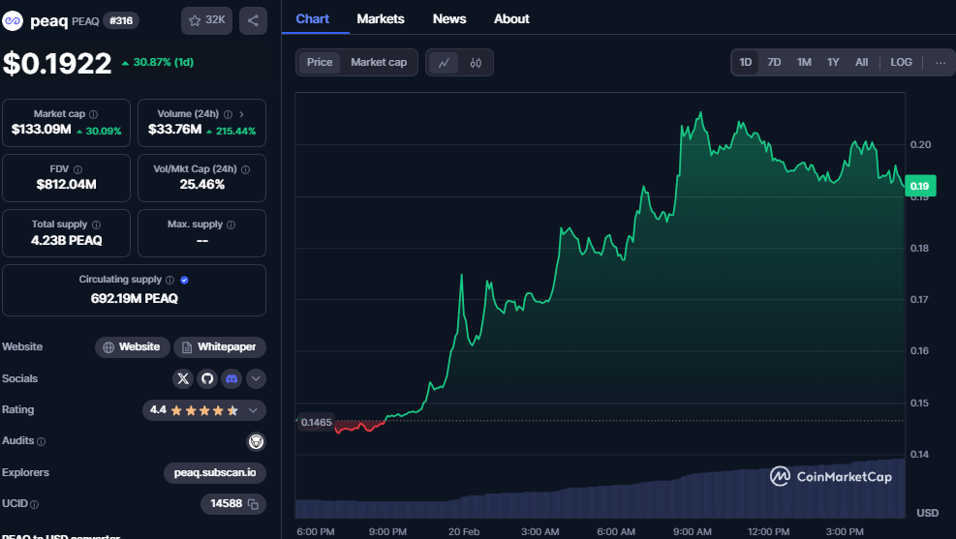Click the share icon next to watchlist
The width and height of the screenshot is (956, 539).
pos(253,20)
